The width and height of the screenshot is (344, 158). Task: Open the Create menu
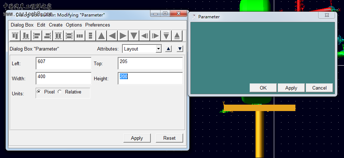click(56, 25)
